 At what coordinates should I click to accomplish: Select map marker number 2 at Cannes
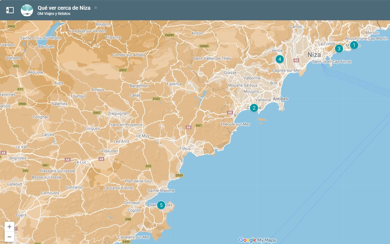(x=254, y=108)
